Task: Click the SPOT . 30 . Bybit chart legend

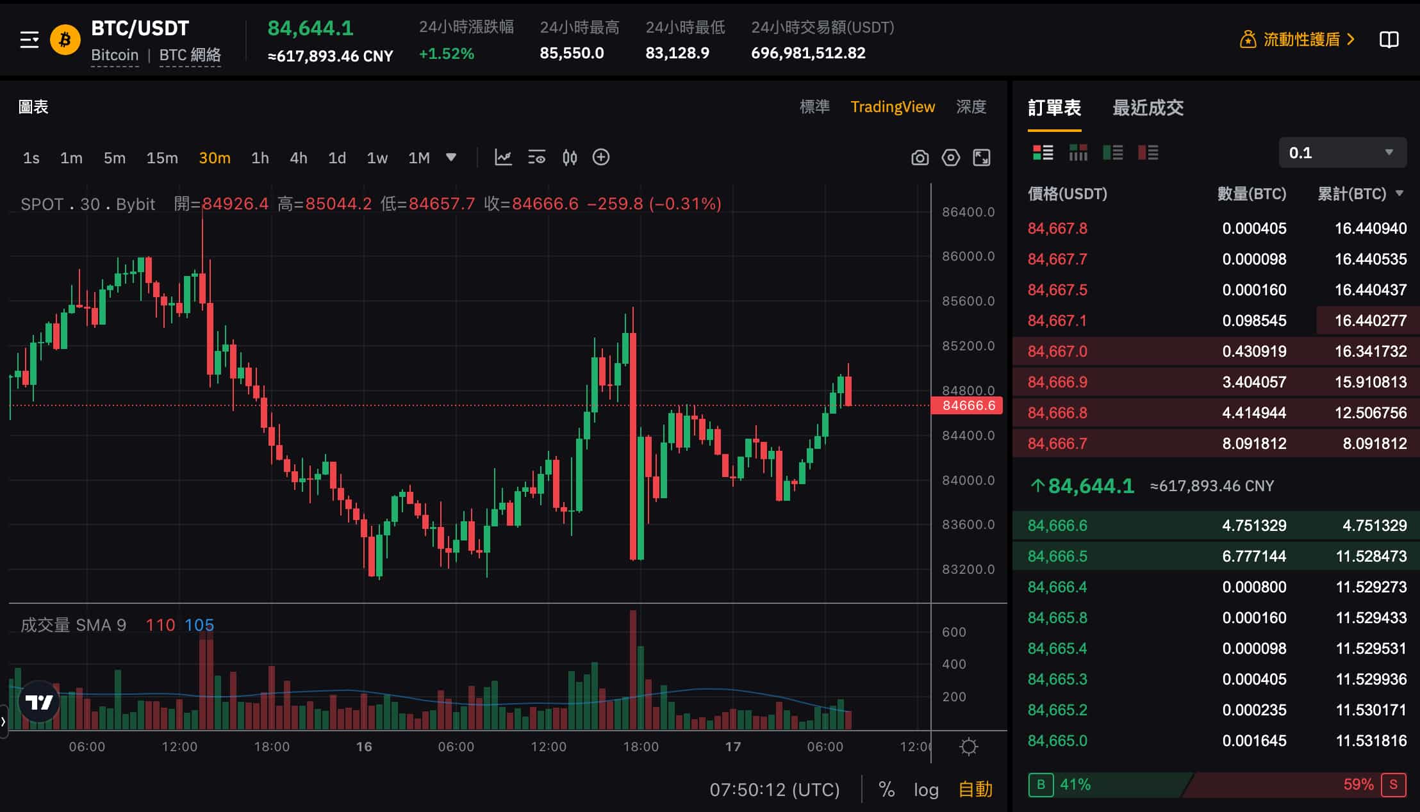Action: coord(88,204)
